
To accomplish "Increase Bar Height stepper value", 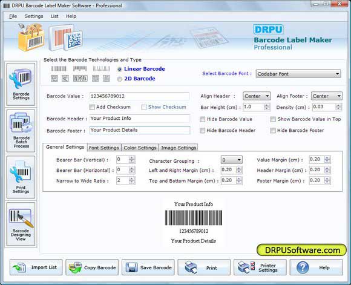I will coord(267,105).
